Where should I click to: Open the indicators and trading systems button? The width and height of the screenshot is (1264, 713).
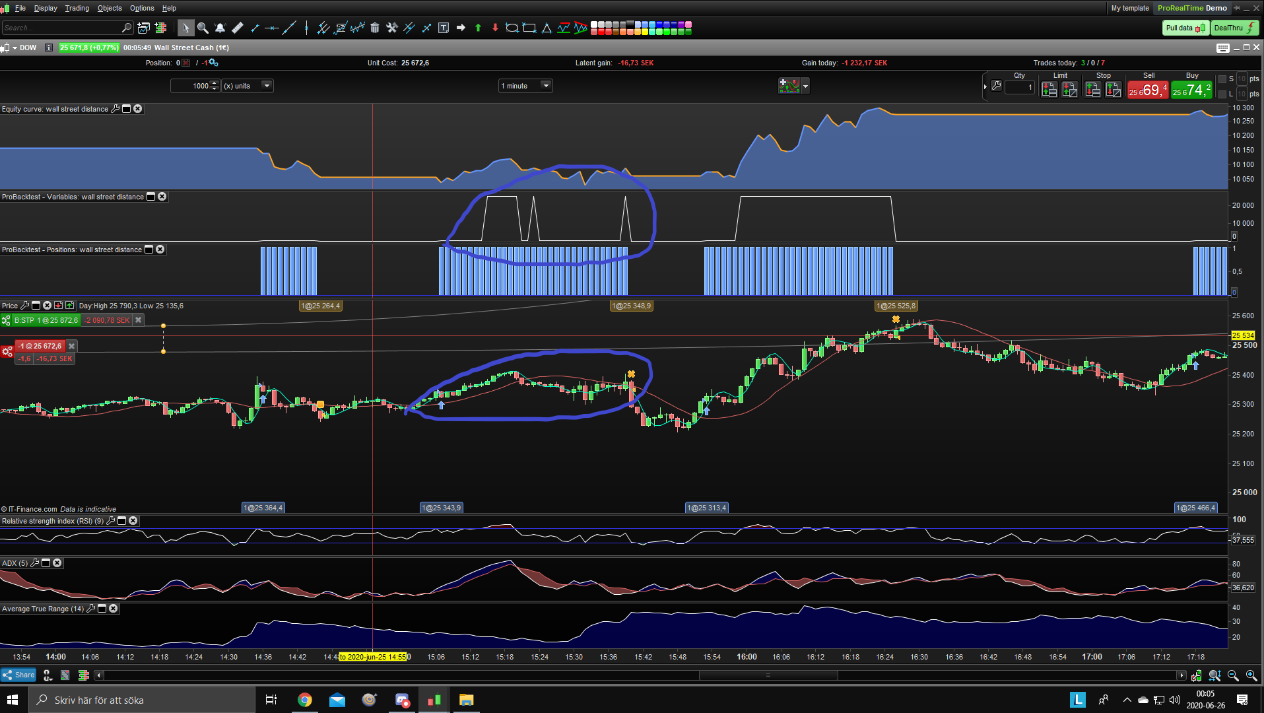[789, 86]
